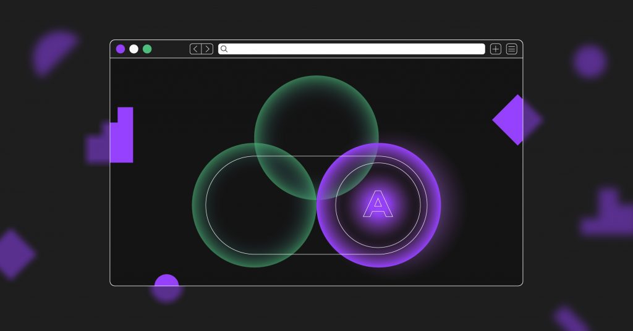Open the hamburger menu icon
Viewport: 633px width, 331px height.
pos(512,49)
